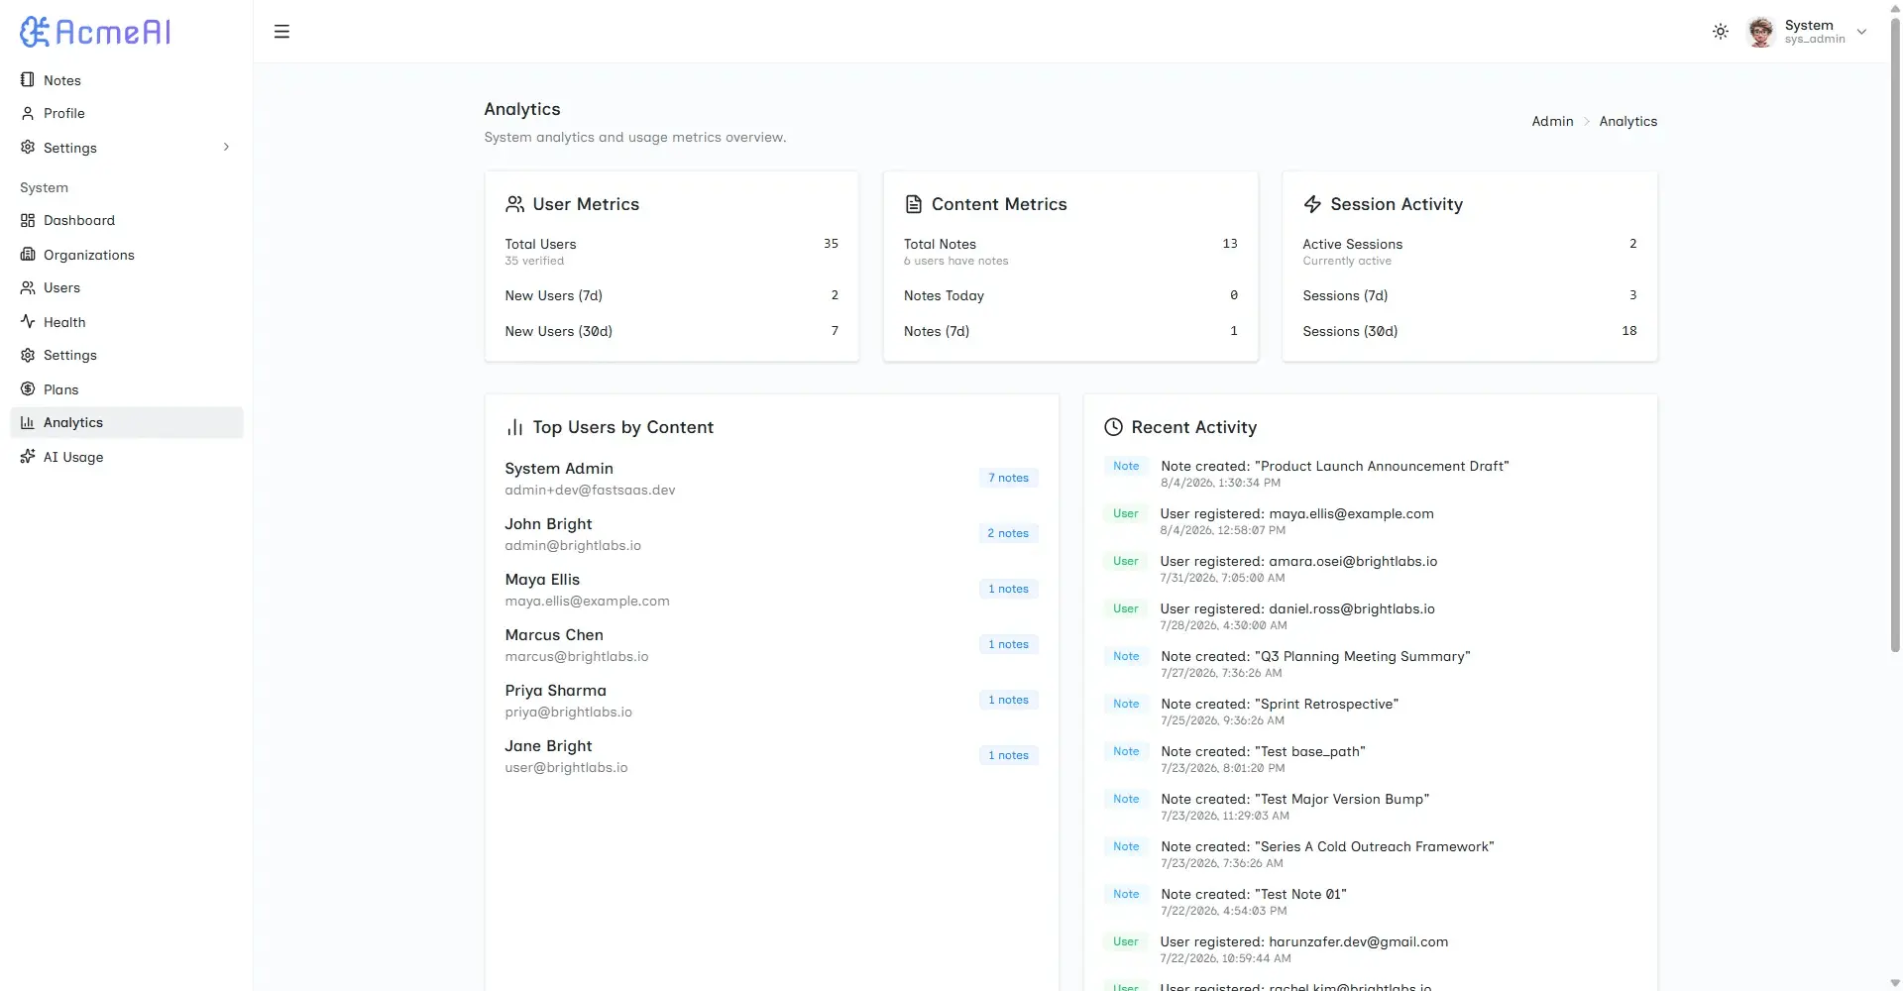The width and height of the screenshot is (1903, 991).
Task: Open the System user avatar
Action: (1760, 32)
